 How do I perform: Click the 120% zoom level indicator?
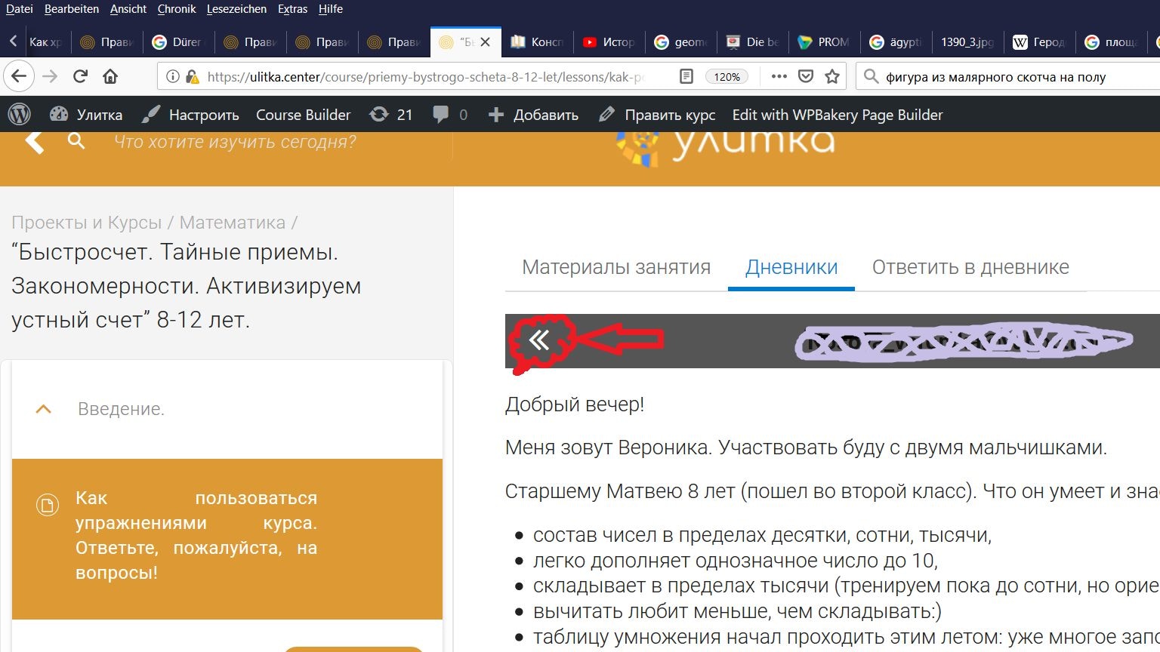727,76
